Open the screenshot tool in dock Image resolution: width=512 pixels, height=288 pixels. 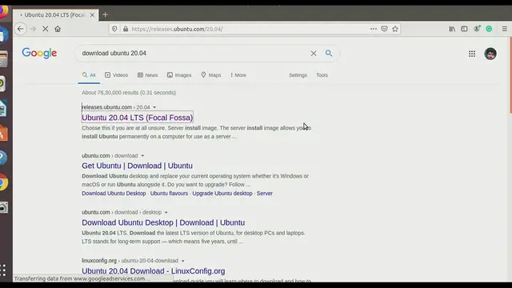point(3,207)
